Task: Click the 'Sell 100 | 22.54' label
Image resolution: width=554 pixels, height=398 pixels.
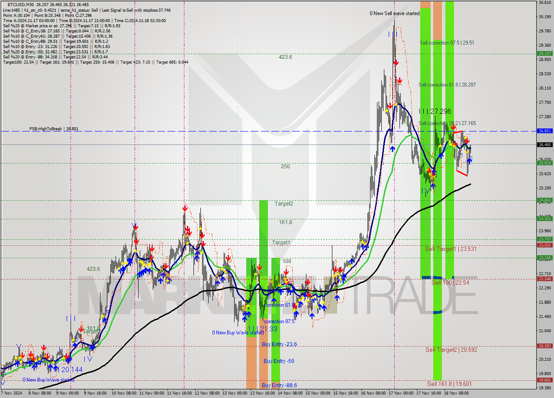Action: (450, 282)
